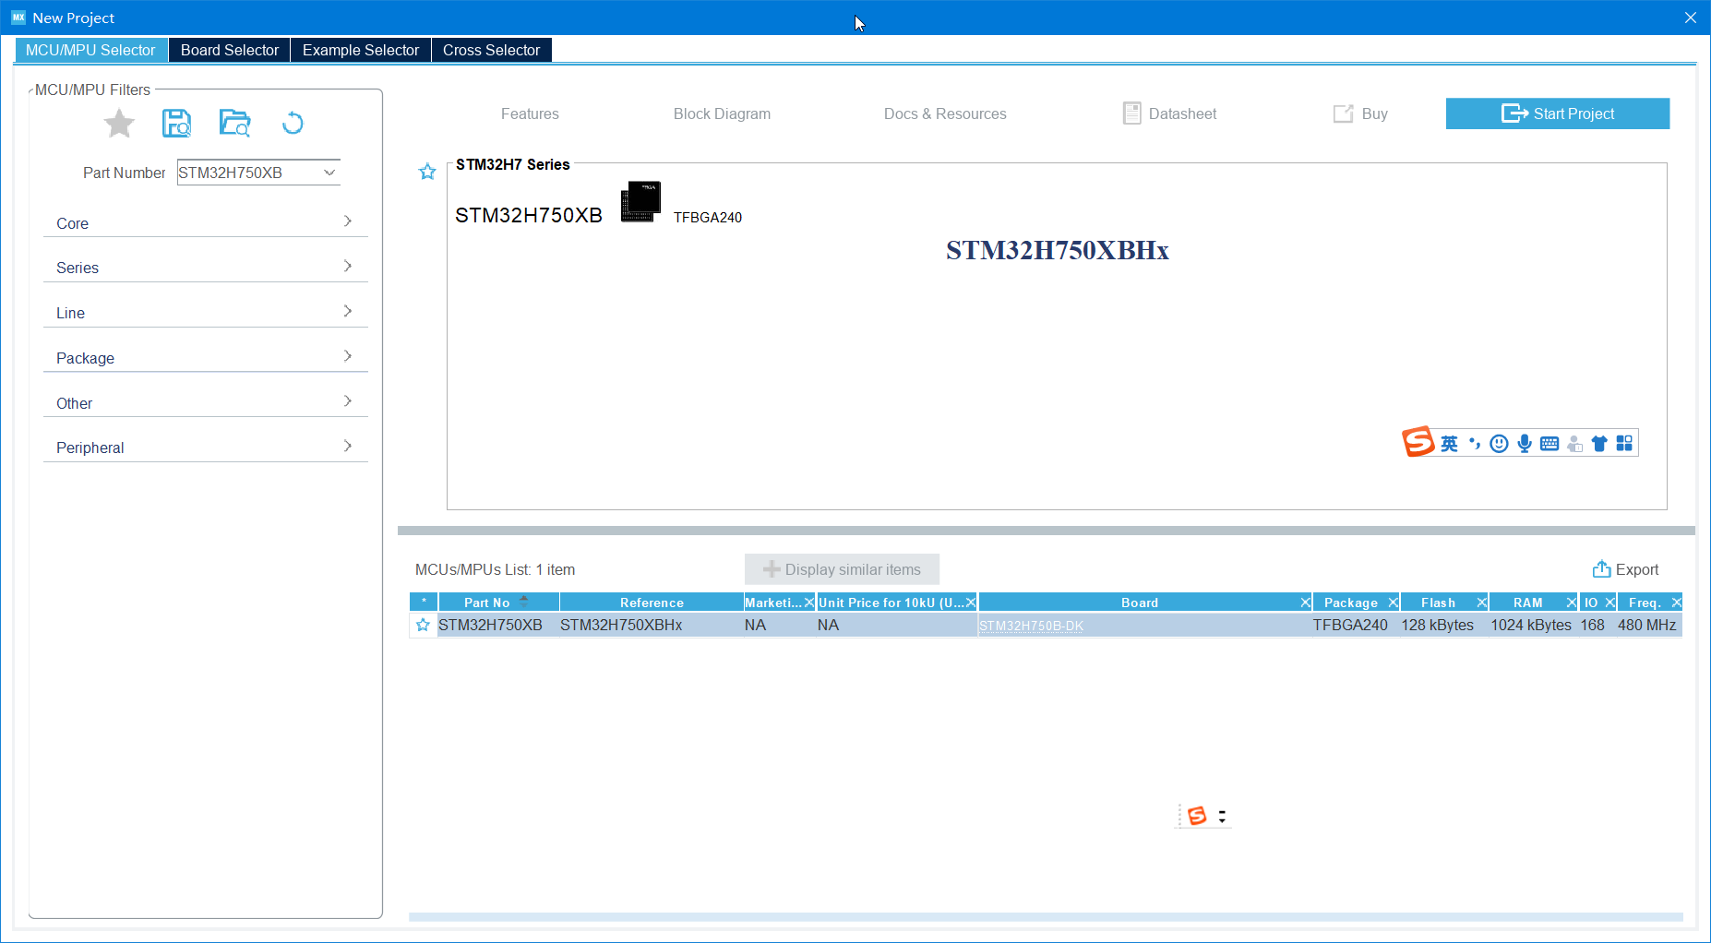Viewport: 1711px width, 943px height.
Task: Click the TFBGA240 cell in list row
Action: tap(1350, 625)
